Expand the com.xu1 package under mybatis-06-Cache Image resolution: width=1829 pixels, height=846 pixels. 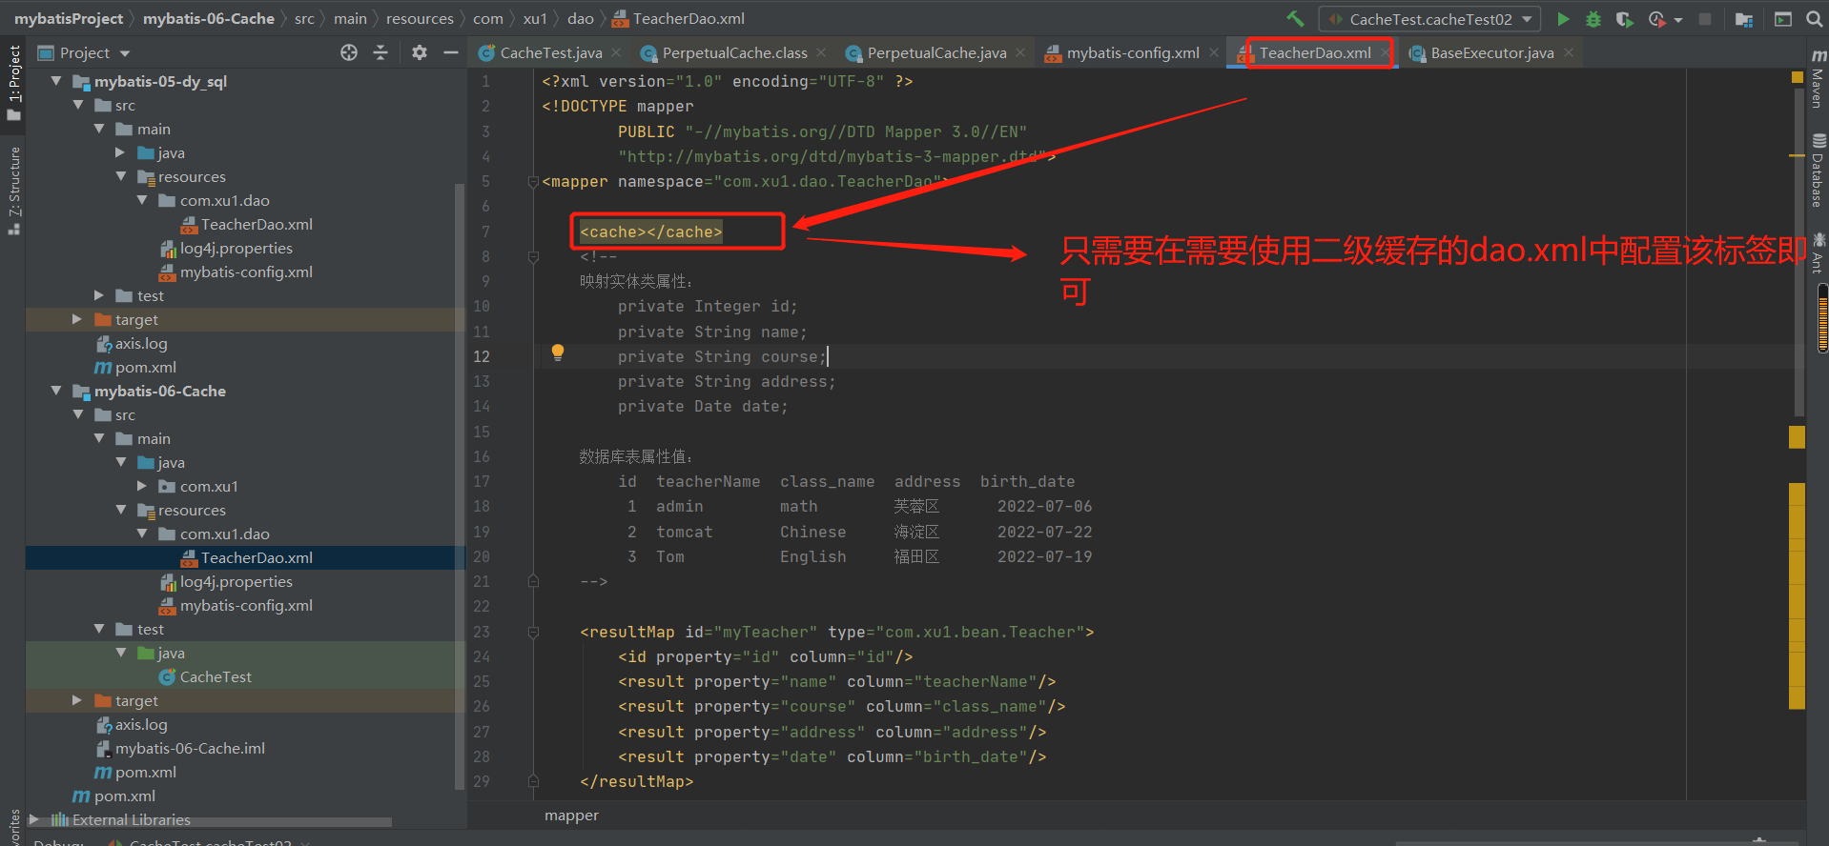(142, 486)
